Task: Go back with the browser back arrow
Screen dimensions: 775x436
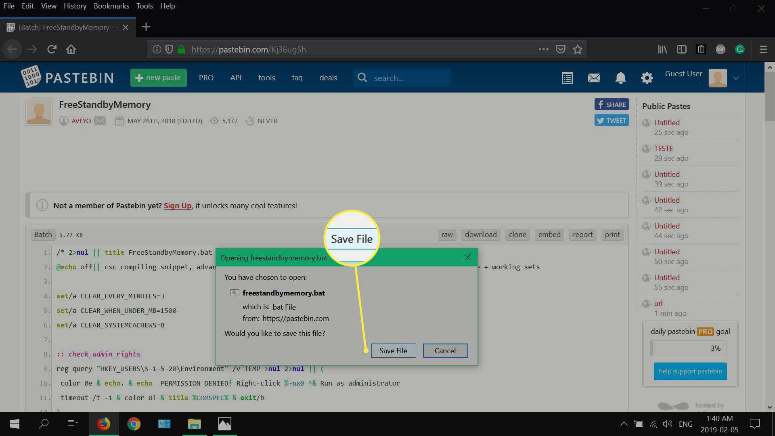Action: (x=12, y=49)
